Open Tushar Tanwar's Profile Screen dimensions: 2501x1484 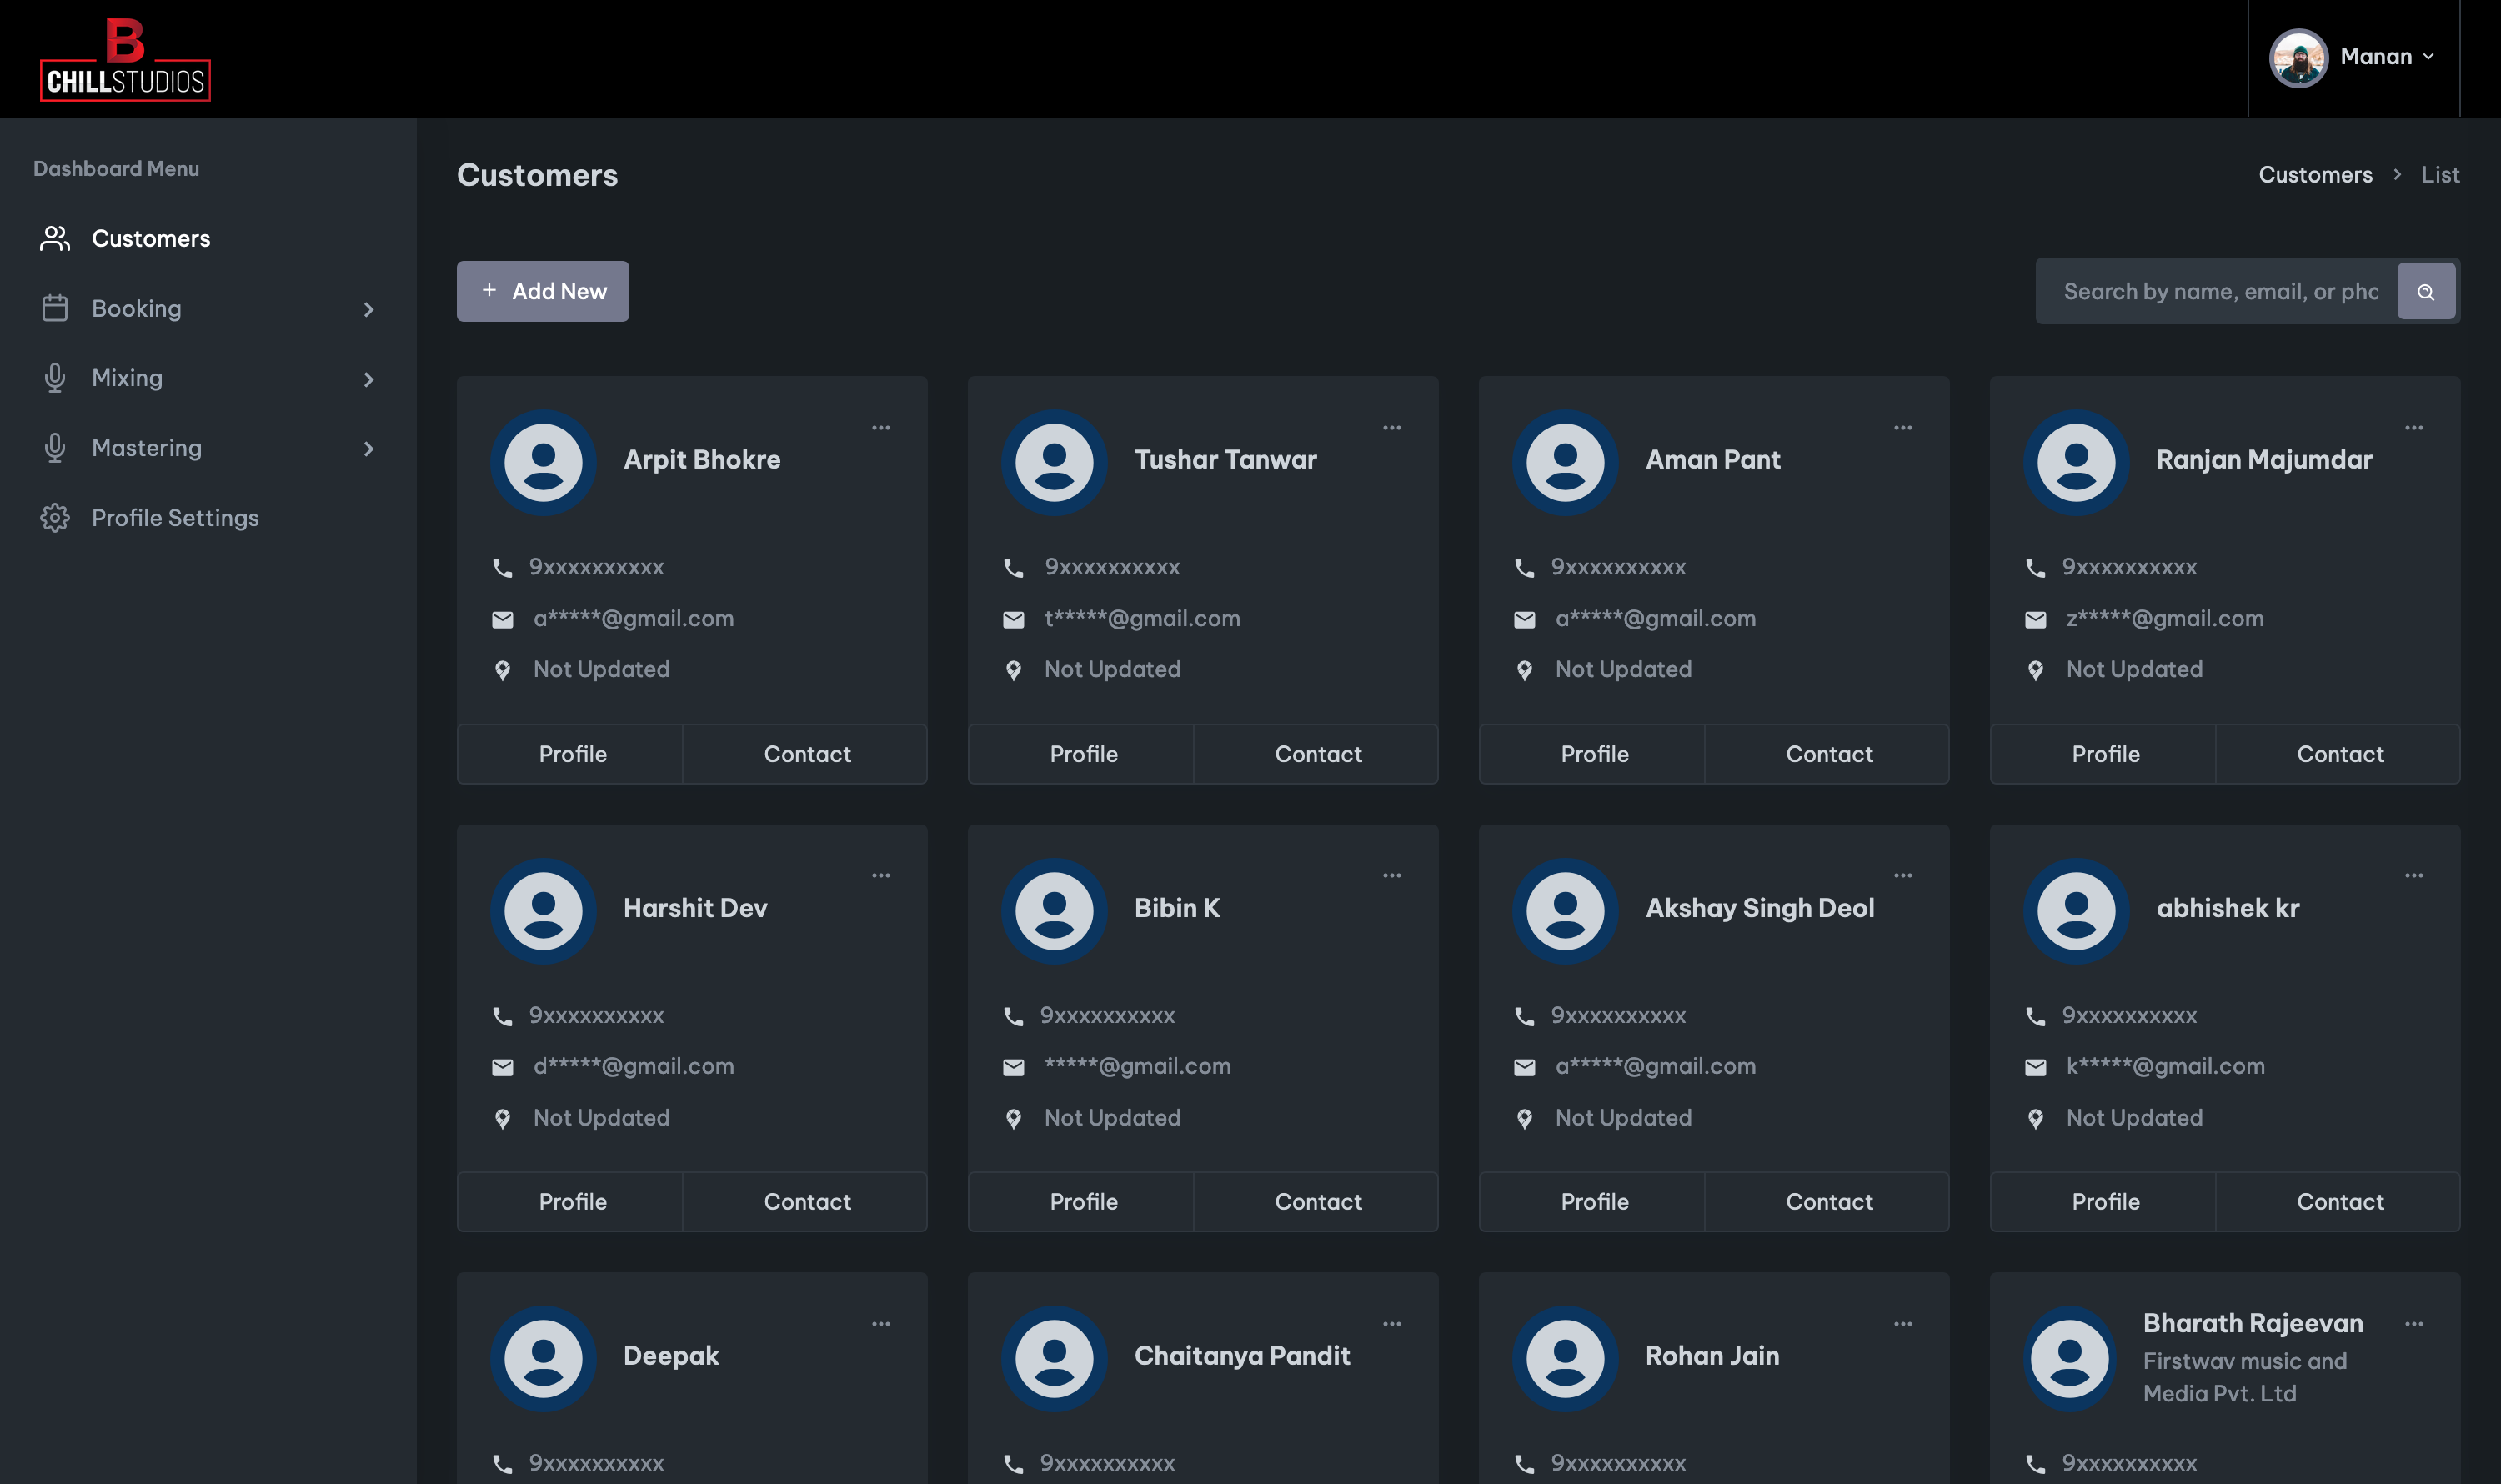1082,754
